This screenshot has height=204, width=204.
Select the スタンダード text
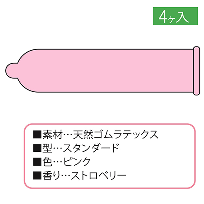coord(91,148)
